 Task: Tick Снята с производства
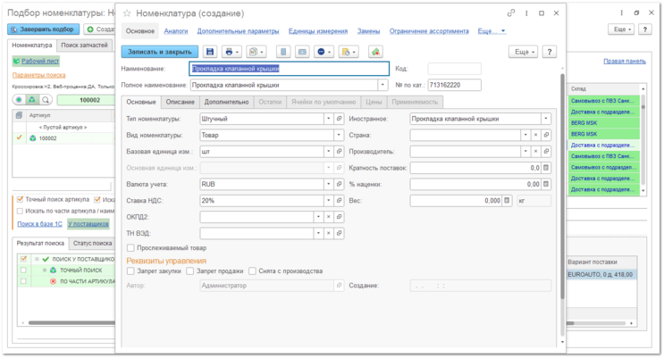coord(252,271)
